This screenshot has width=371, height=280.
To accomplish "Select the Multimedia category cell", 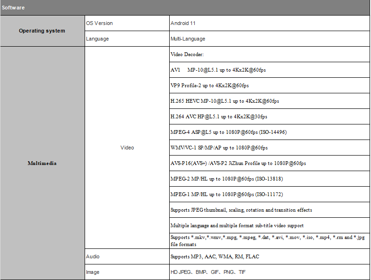I will [42, 163].
